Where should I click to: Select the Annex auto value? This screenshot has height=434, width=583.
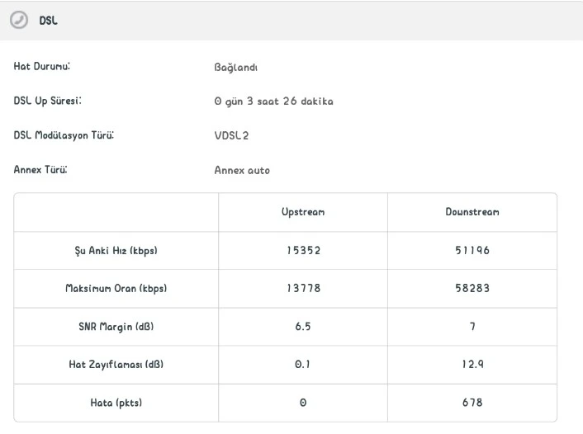(242, 171)
